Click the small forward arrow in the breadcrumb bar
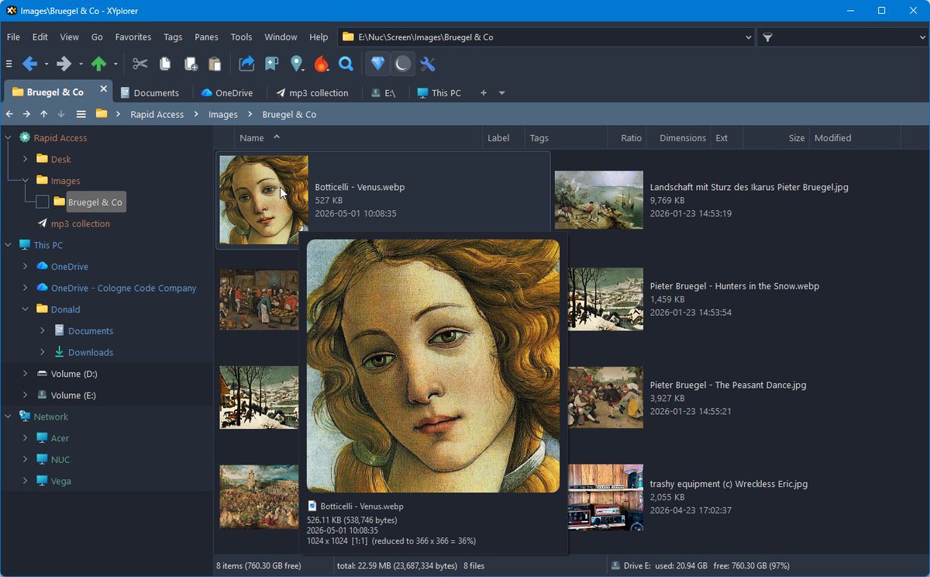Viewport: 930px width, 577px height. pyautogui.click(x=26, y=114)
